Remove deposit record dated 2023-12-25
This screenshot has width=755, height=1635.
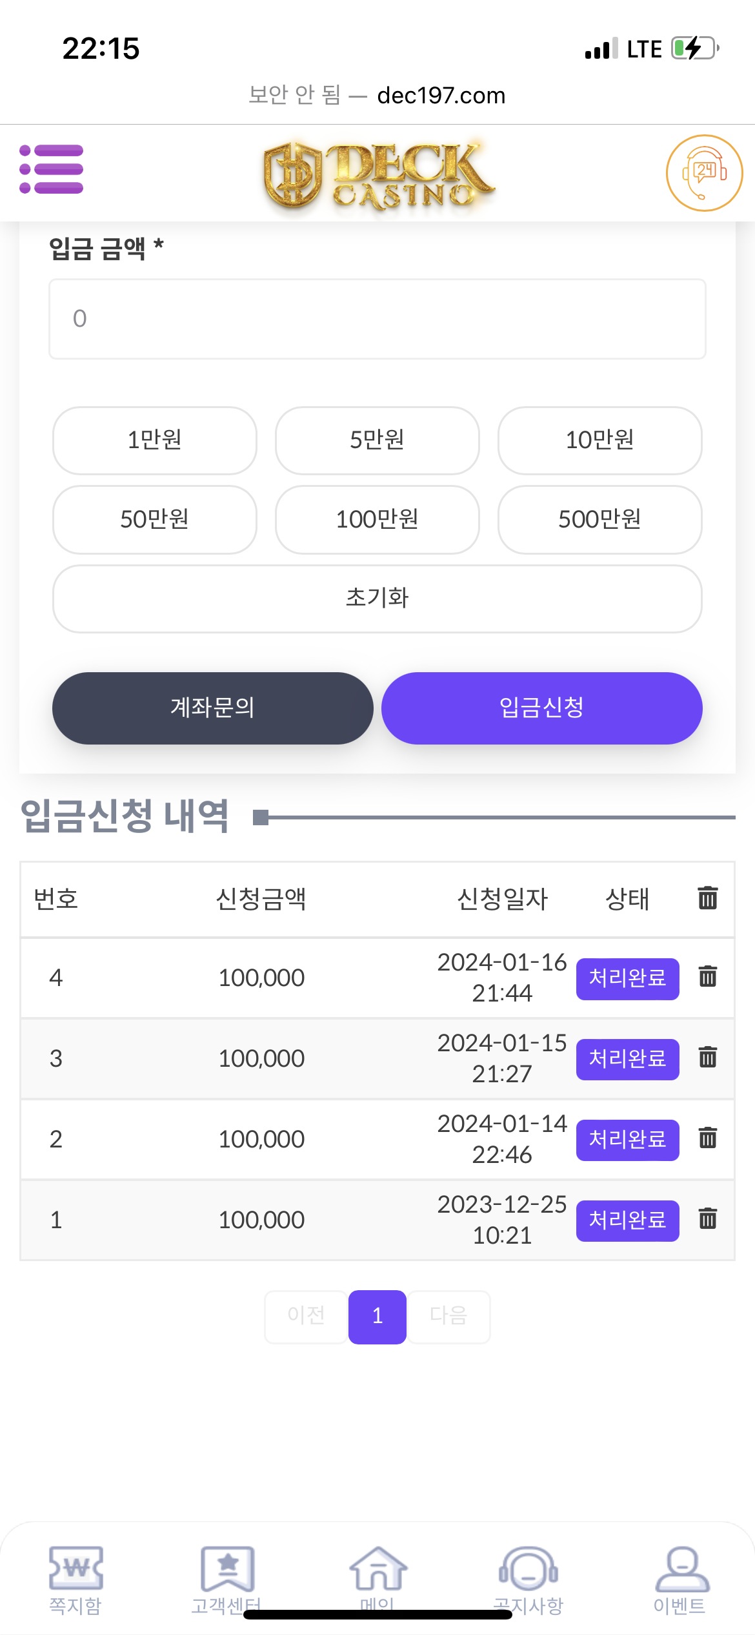(707, 1219)
